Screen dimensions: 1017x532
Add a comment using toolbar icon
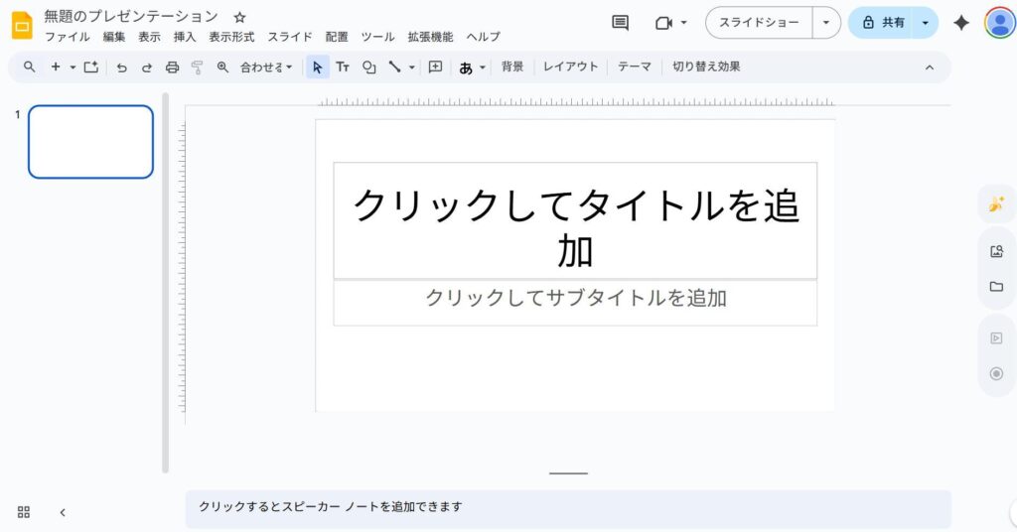(435, 66)
